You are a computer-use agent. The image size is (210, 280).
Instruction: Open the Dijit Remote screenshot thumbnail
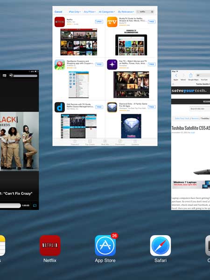pos(79,126)
